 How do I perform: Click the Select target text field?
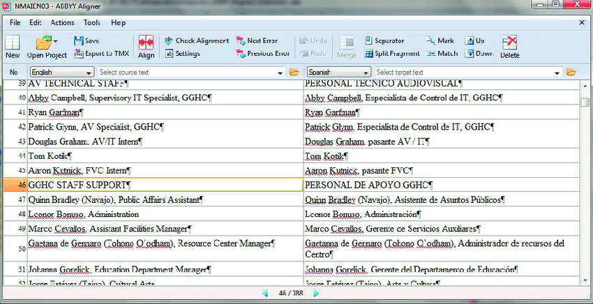pyautogui.click(x=463, y=73)
